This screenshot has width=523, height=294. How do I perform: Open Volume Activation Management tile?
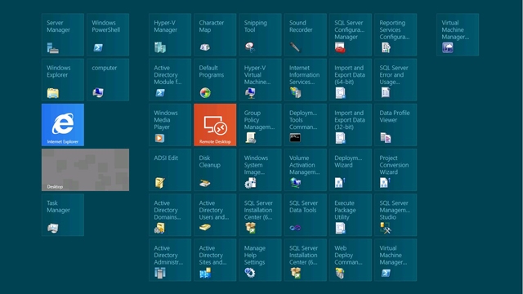305,170
